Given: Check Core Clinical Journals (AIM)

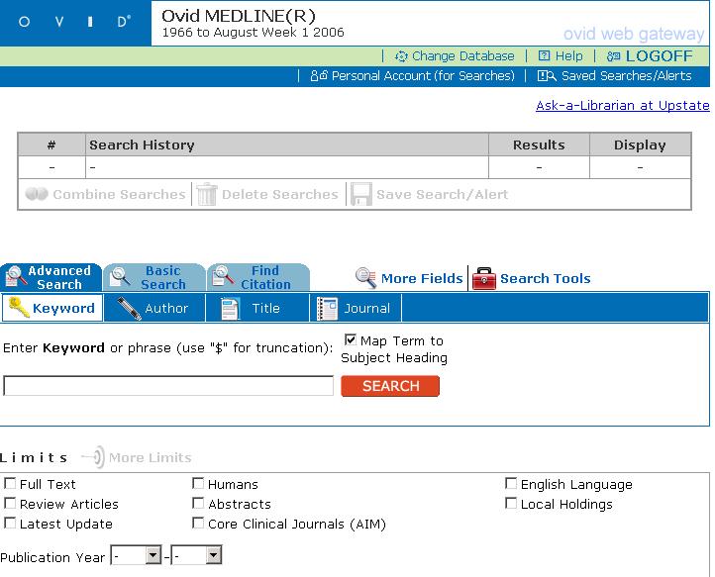Looking at the screenshot, I should tap(198, 523).
